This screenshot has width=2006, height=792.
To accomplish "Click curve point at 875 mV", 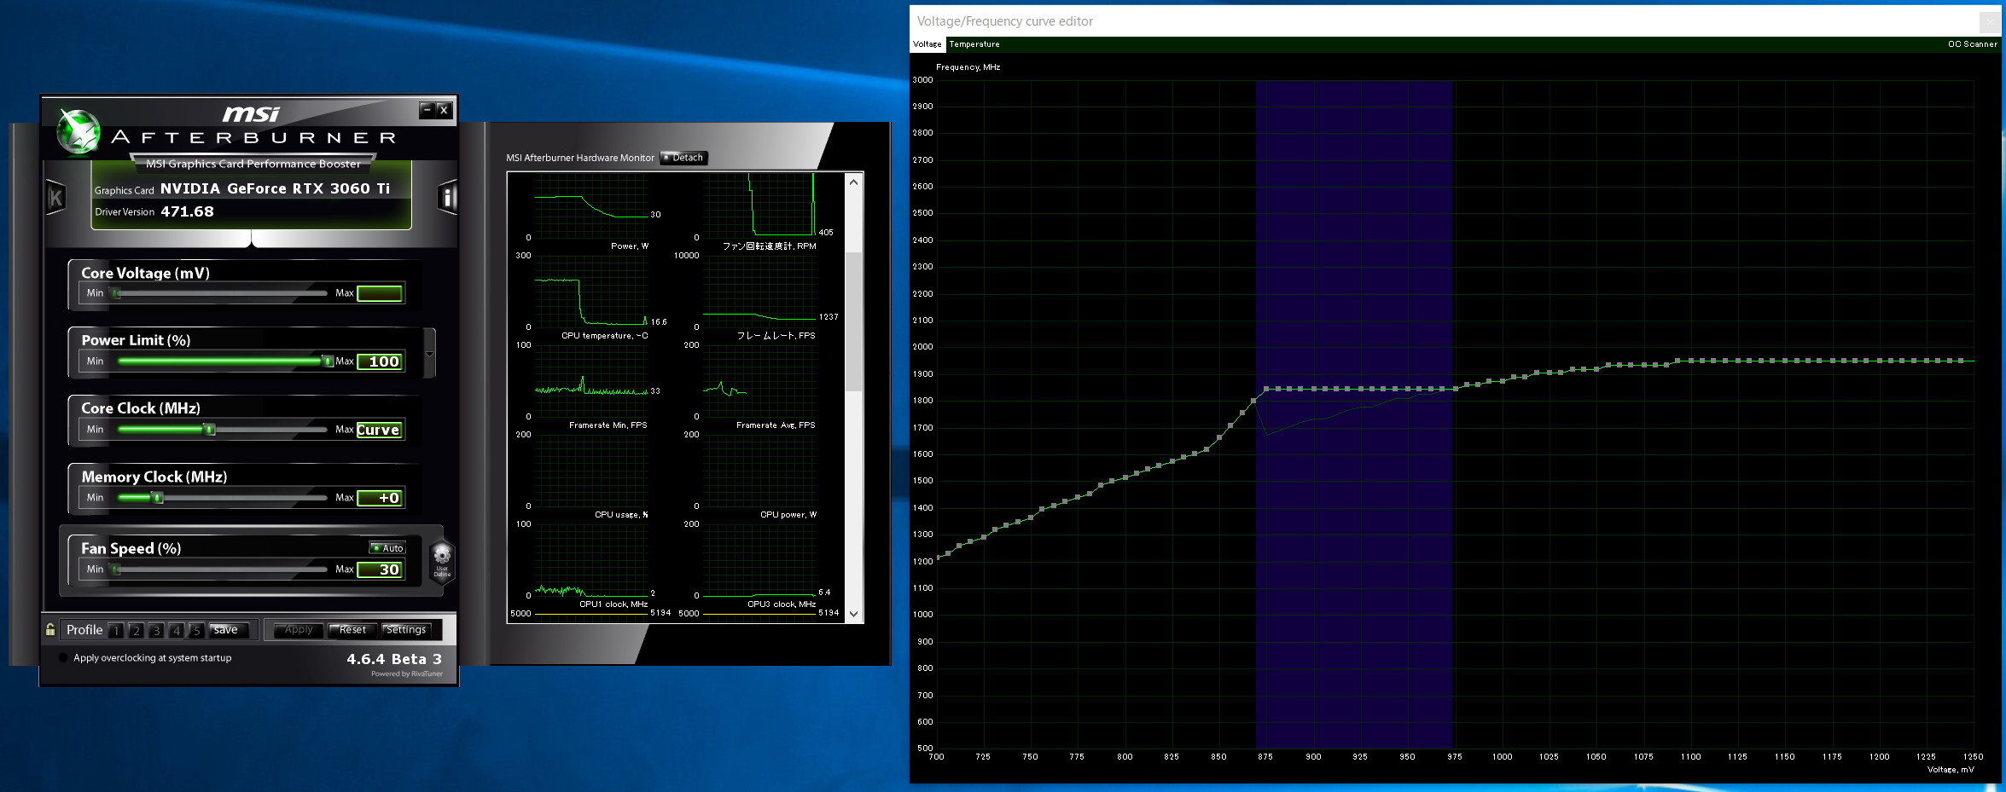I will coord(1265,389).
